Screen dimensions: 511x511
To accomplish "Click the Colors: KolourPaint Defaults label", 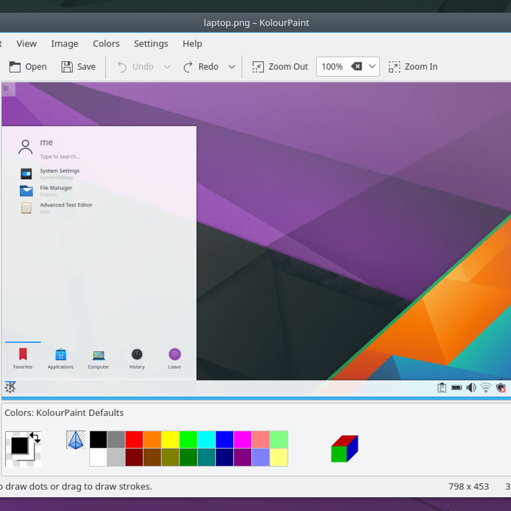I will click(x=64, y=413).
